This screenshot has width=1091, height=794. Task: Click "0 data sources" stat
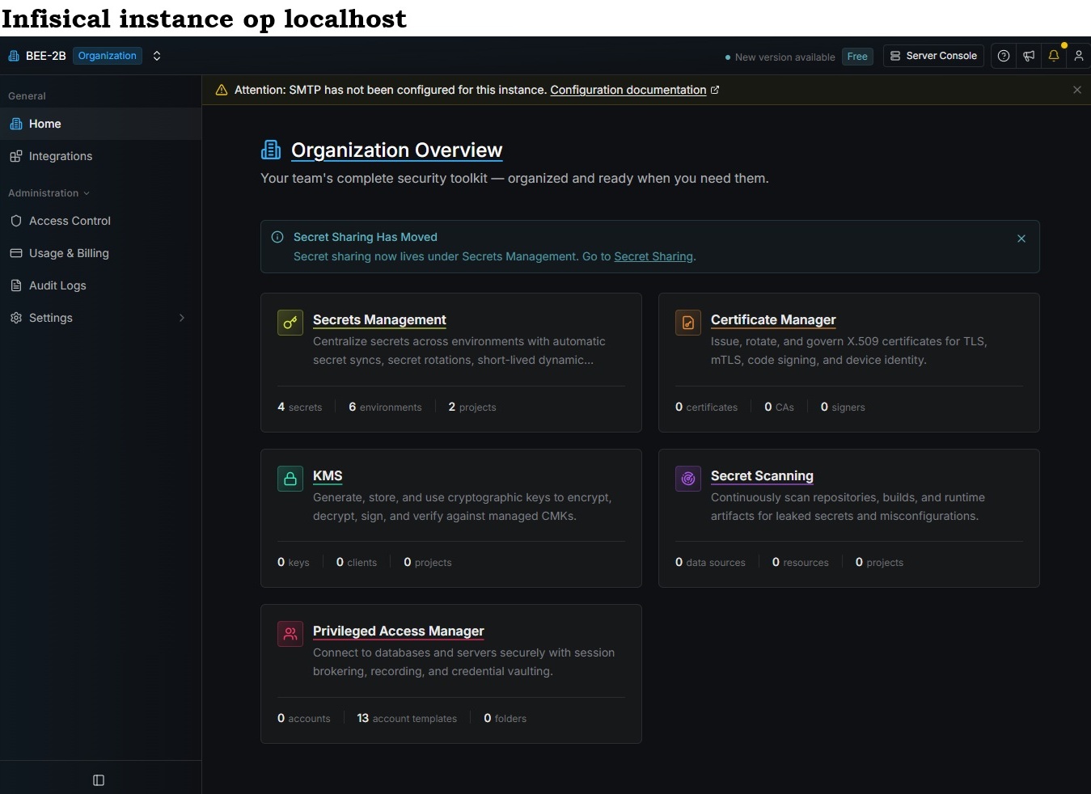point(710,562)
